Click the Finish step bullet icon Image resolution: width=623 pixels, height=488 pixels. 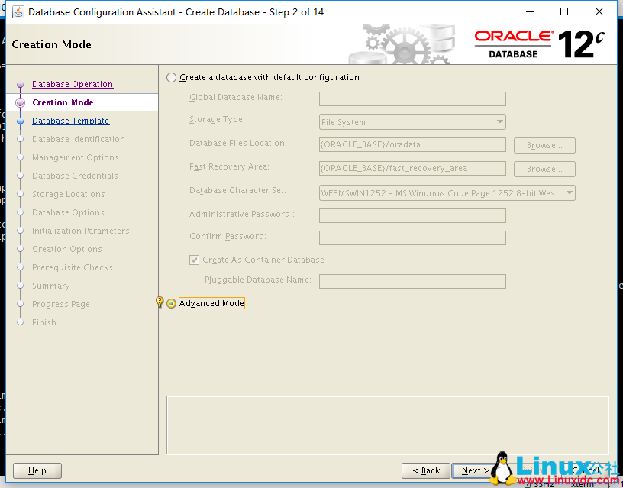[19, 322]
